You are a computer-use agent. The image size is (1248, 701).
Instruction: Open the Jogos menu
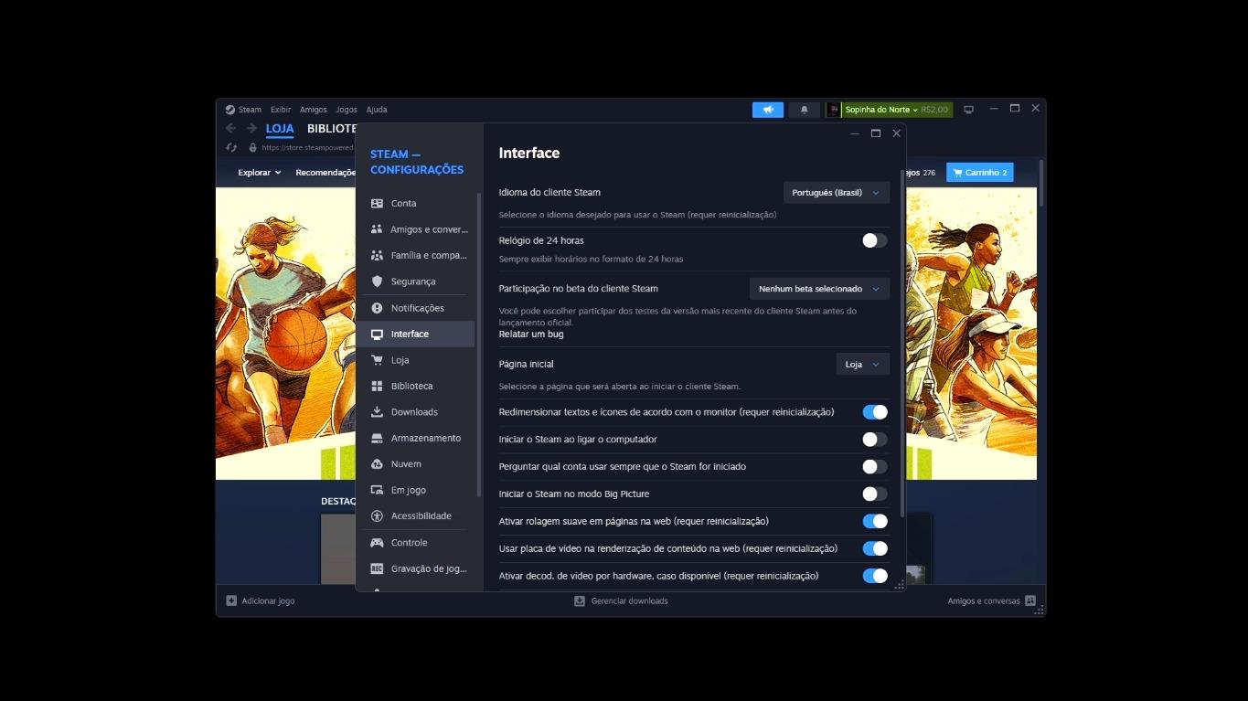point(346,110)
